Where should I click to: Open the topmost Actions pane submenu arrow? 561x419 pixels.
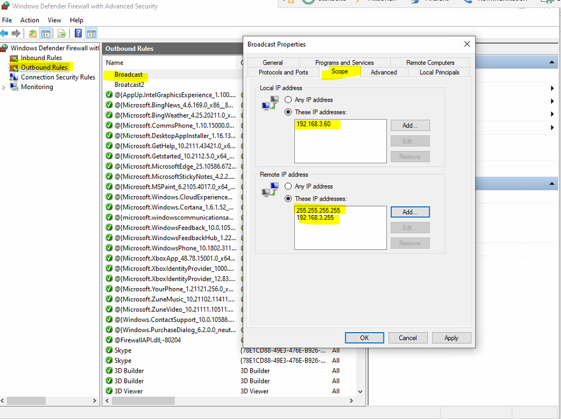552,88
